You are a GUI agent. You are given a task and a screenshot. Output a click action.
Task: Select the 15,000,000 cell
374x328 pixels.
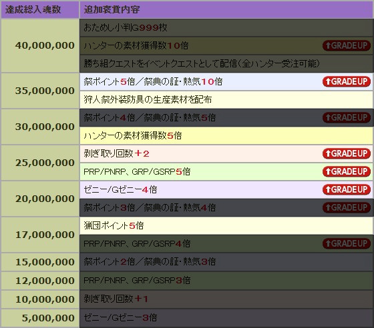[40, 262]
